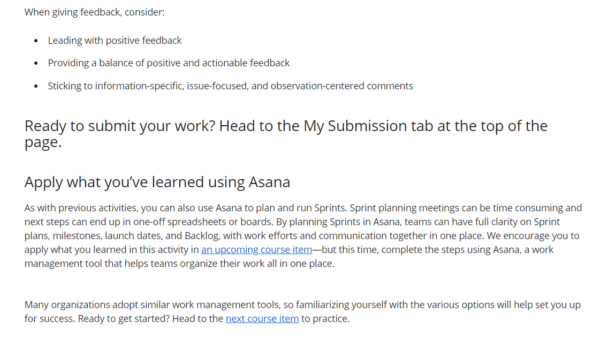
Task: Click the word "page." in the large heading
Action: point(43,143)
